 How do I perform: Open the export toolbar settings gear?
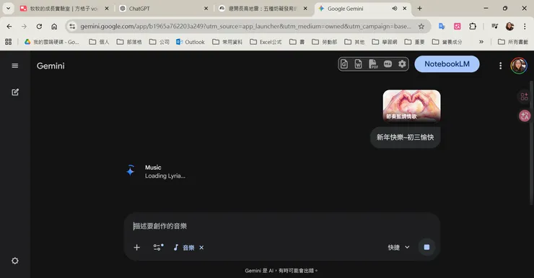point(402,64)
